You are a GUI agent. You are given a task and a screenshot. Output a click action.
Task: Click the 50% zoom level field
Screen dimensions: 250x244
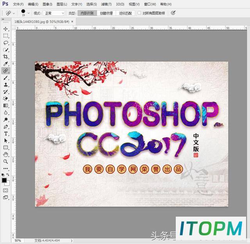[18, 240]
